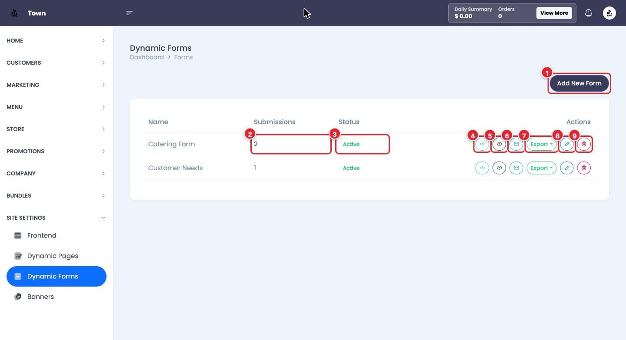This screenshot has height=340, width=626.
Task: Expand the STORE sidebar section
Action: [57, 129]
